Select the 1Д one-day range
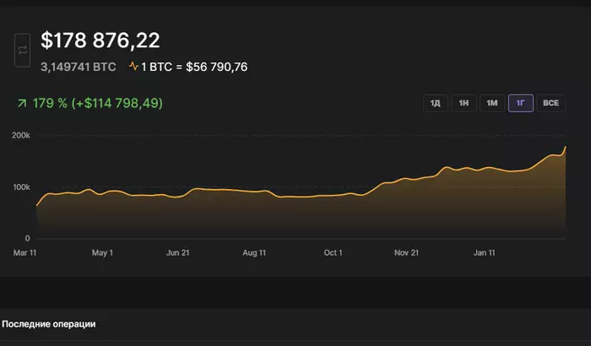The height and width of the screenshot is (346, 591). click(436, 103)
